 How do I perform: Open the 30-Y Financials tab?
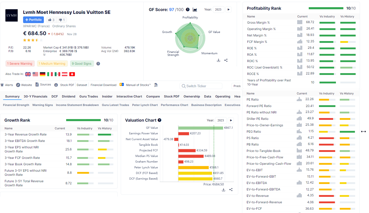[36, 96]
